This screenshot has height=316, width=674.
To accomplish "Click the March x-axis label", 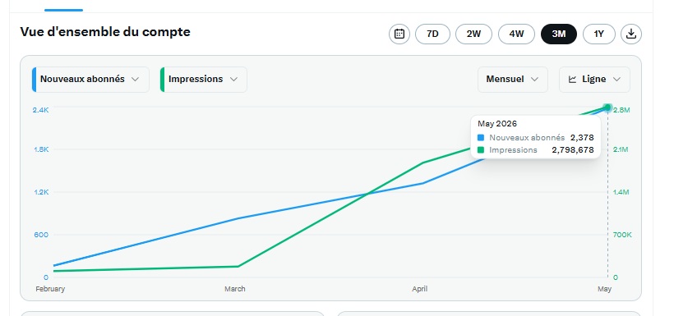I will (x=235, y=289).
